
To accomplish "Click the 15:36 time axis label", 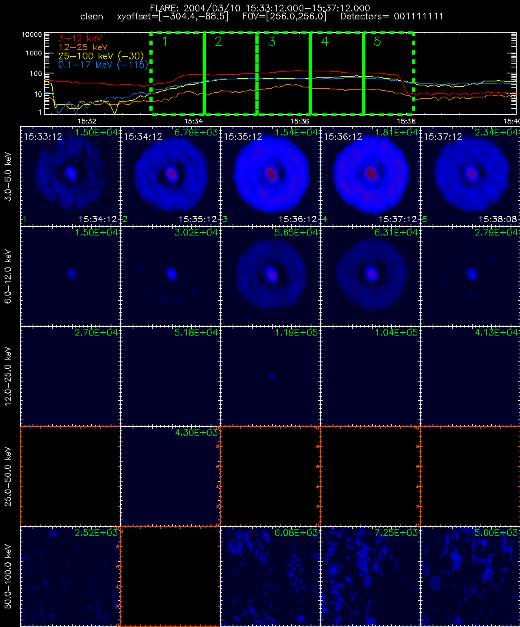I will [300, 121].
